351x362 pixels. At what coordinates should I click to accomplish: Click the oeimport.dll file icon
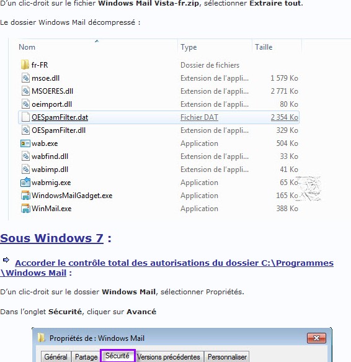[x=25, y=104]
